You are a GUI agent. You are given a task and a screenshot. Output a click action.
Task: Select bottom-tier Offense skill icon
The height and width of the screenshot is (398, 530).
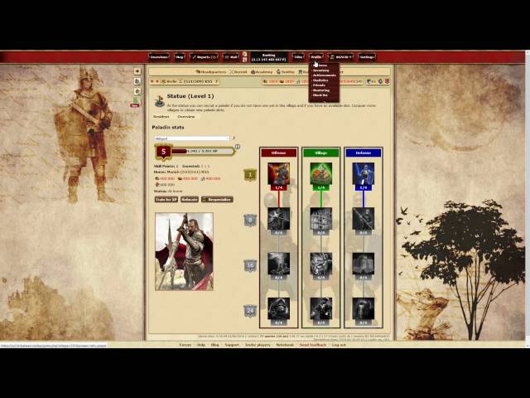click(x=278, y=308)
